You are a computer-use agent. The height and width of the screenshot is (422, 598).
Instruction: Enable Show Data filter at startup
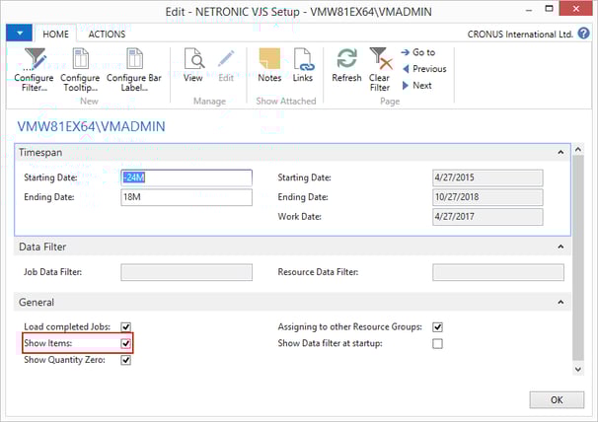(437, 343)
